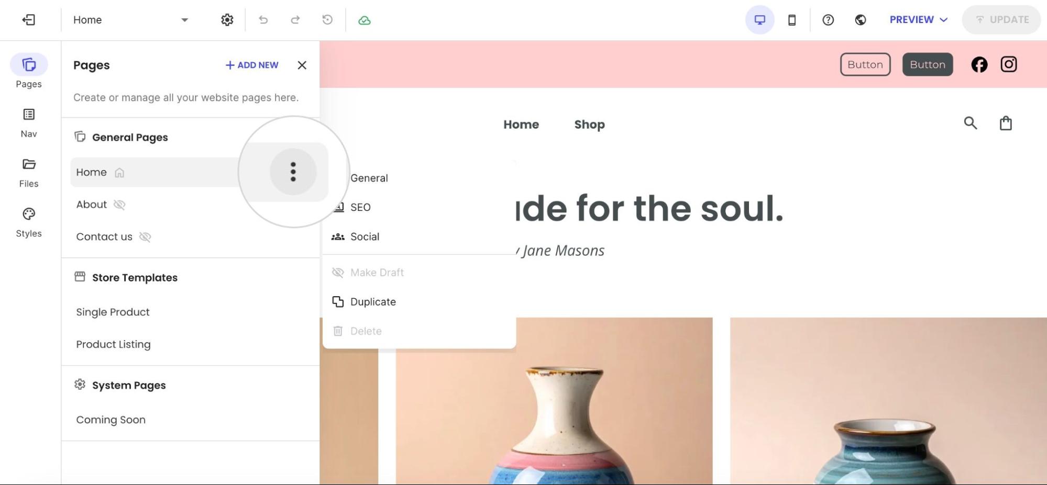1047x485 pixels.
Task: Click the UPDATE button
Action: pos(1001,20)
